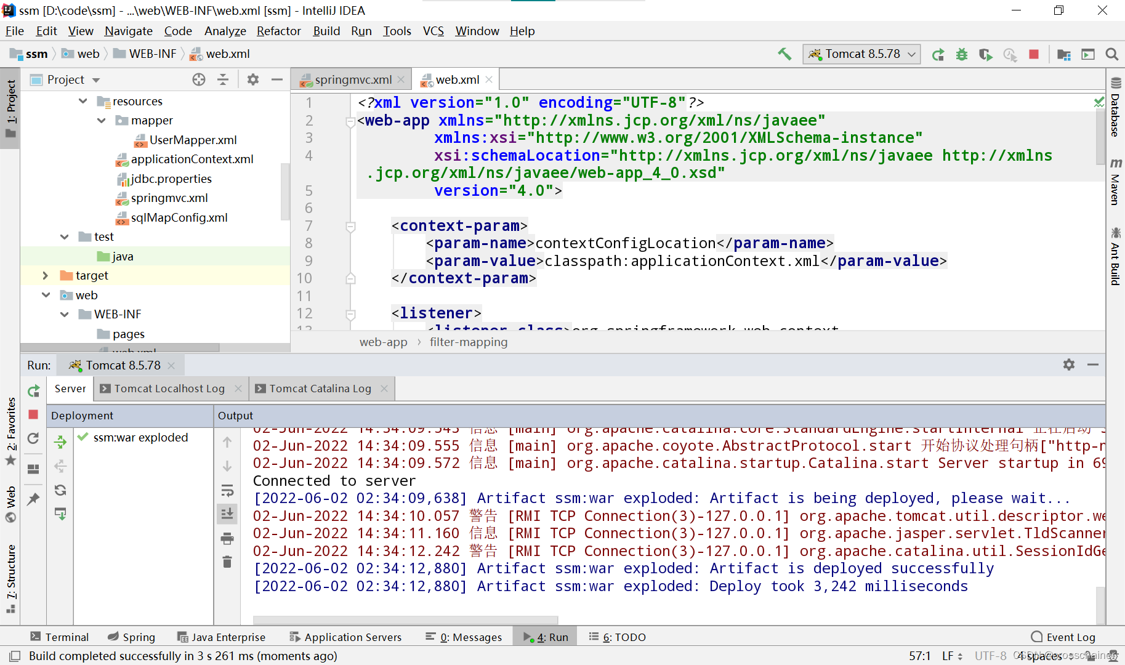Close the web.xml editor tab
This screenshot has height=665, width=1125.
pyautogui.click(x=489, y=80)
